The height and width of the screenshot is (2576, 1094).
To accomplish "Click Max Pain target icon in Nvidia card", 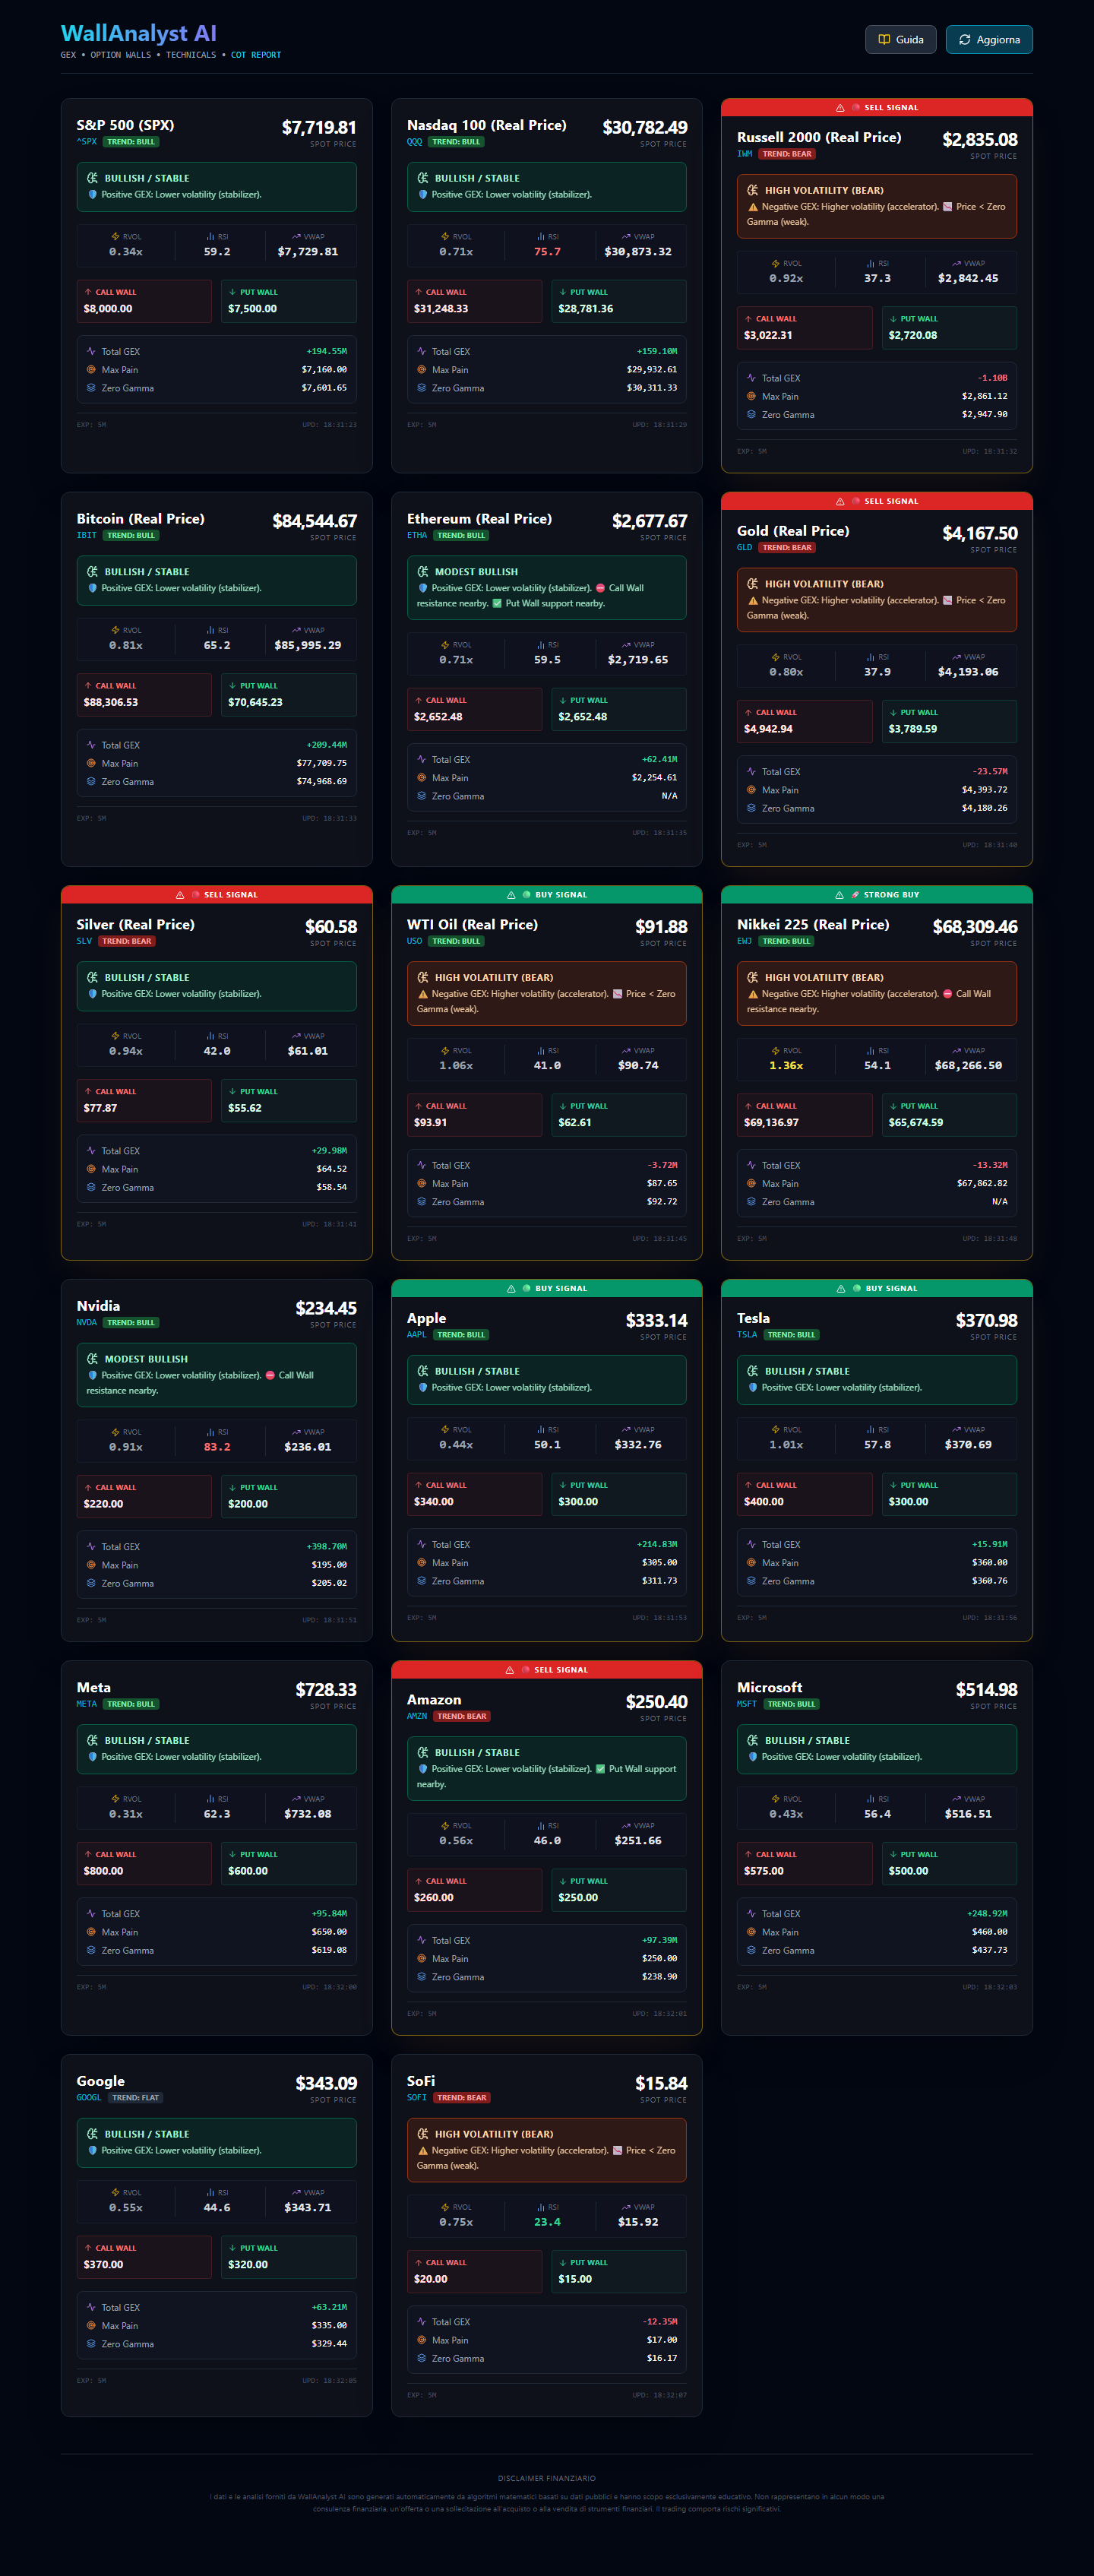I will coord(91,1565).
